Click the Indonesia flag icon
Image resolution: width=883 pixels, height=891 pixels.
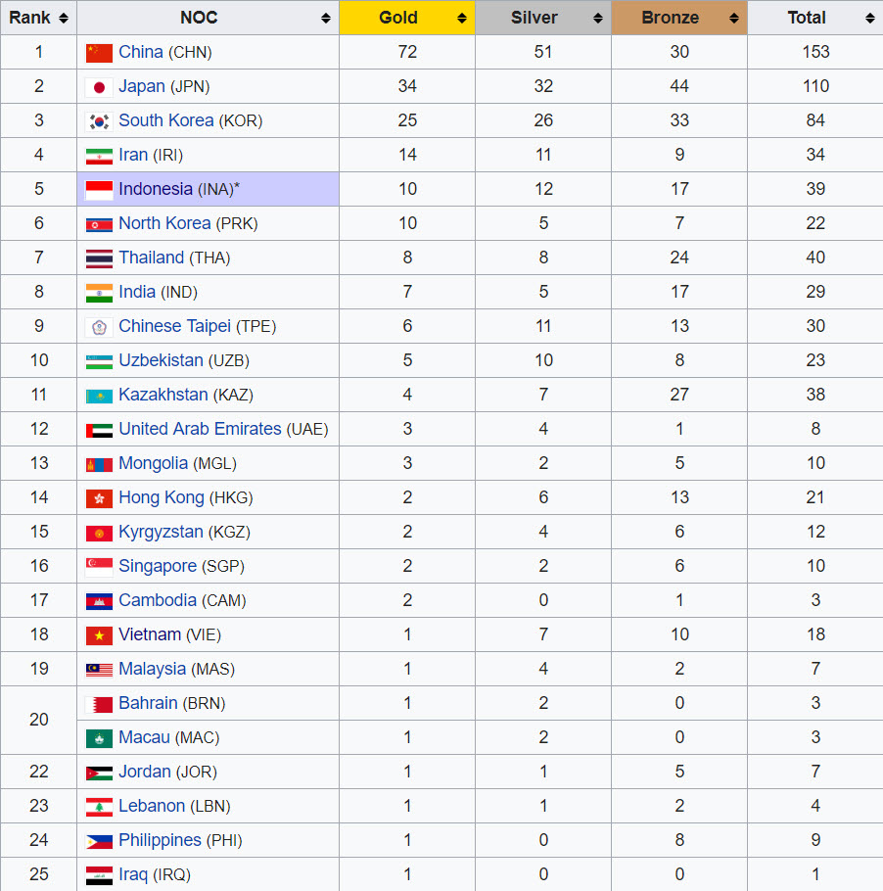coord(99,190)
